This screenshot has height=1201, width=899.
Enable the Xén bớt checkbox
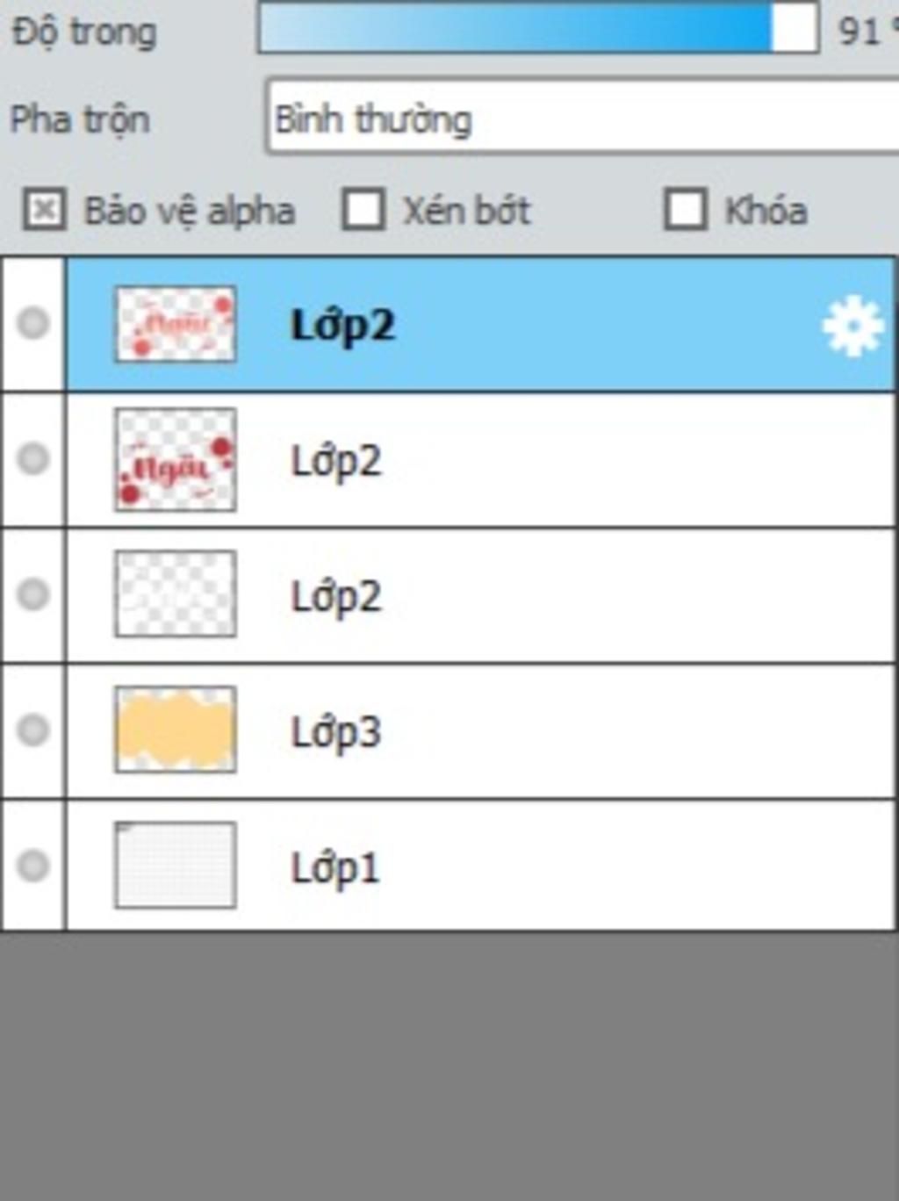[x=363, y=210]
